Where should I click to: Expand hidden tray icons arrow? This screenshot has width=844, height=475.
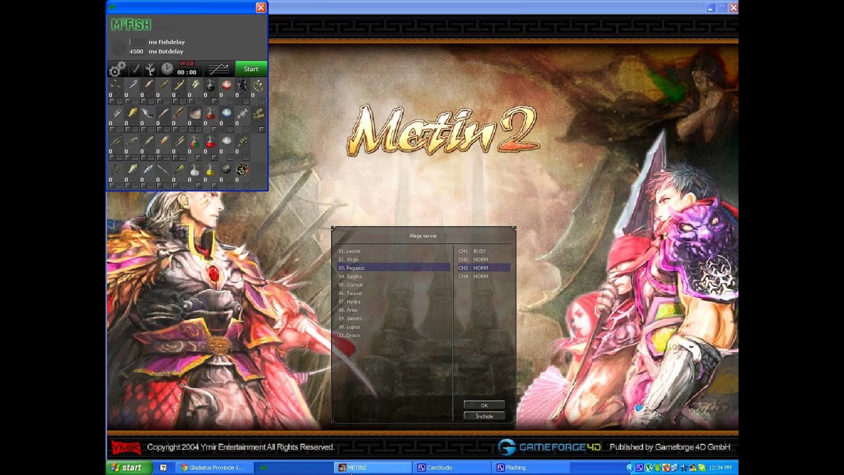(629, 467)
